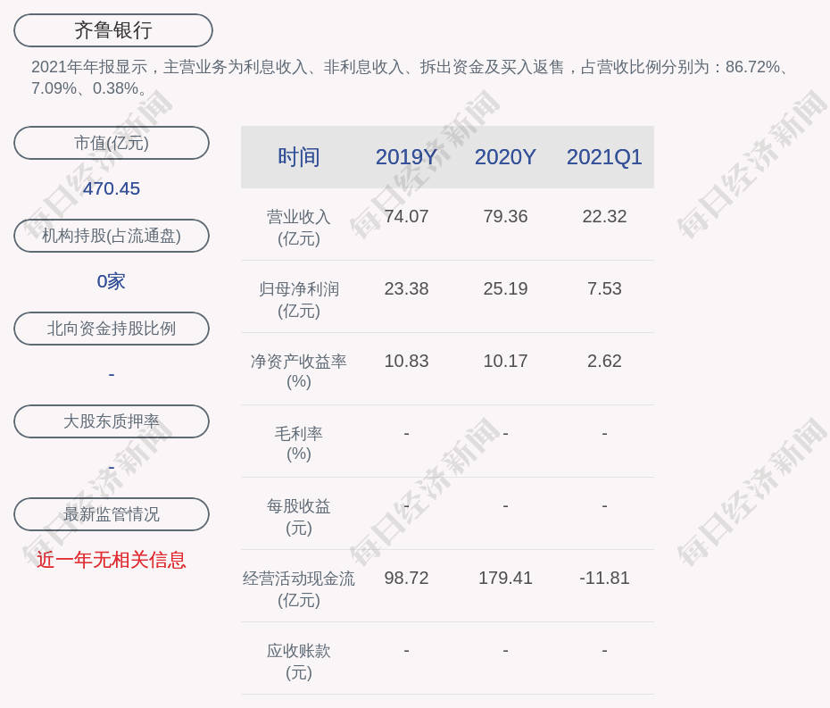Click revenue value 74.07
830x708 pixels.
pos(407,217)
